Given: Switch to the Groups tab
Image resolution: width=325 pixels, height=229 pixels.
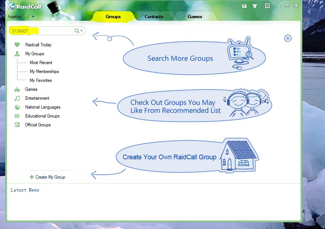Looking at the screenshot, I should click(113, 17).
